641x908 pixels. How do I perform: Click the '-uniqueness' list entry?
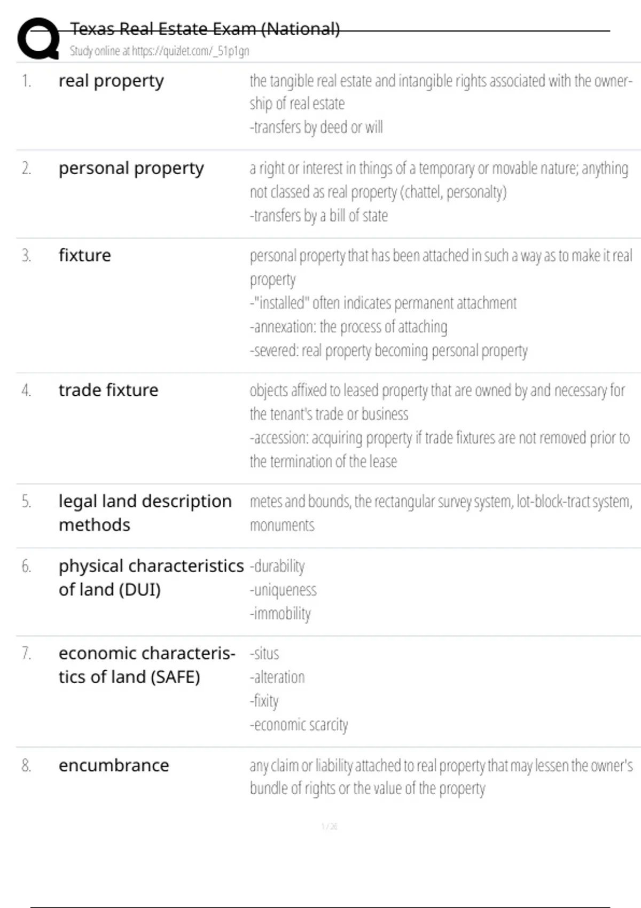[x=283, y=590]
